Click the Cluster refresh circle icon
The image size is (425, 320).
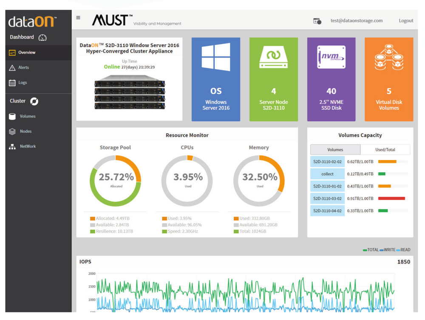point(34,101)
